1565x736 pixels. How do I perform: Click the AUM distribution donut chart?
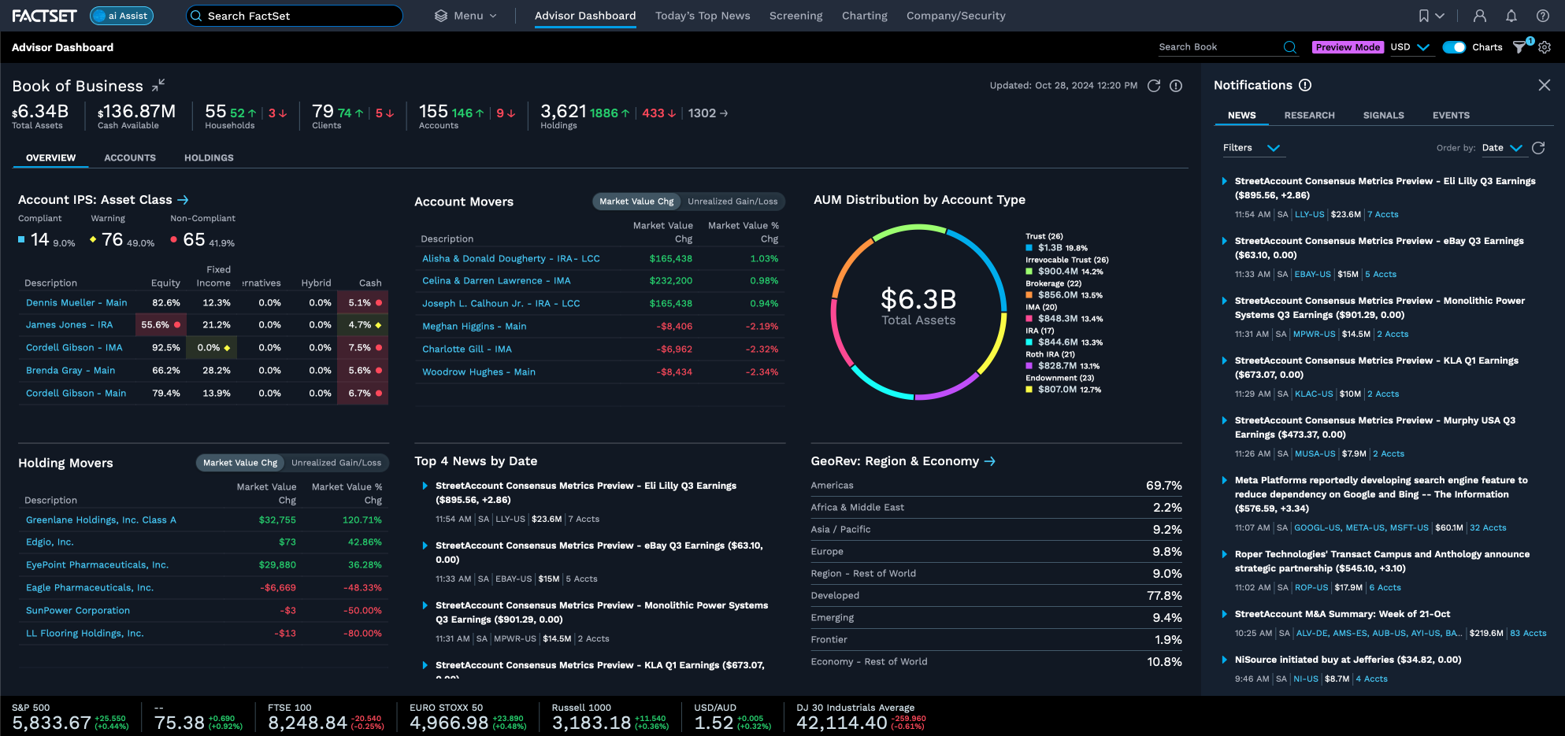918,312
